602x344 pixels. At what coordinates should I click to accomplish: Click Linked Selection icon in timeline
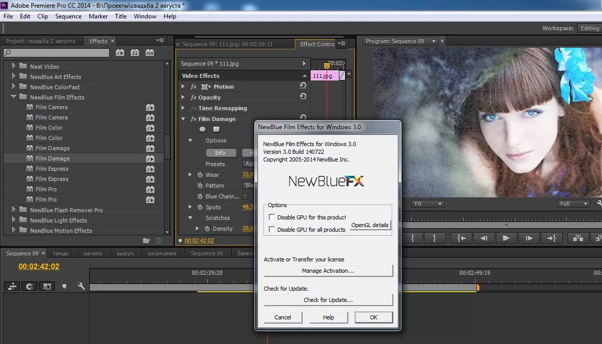click(x=47, y=287)
